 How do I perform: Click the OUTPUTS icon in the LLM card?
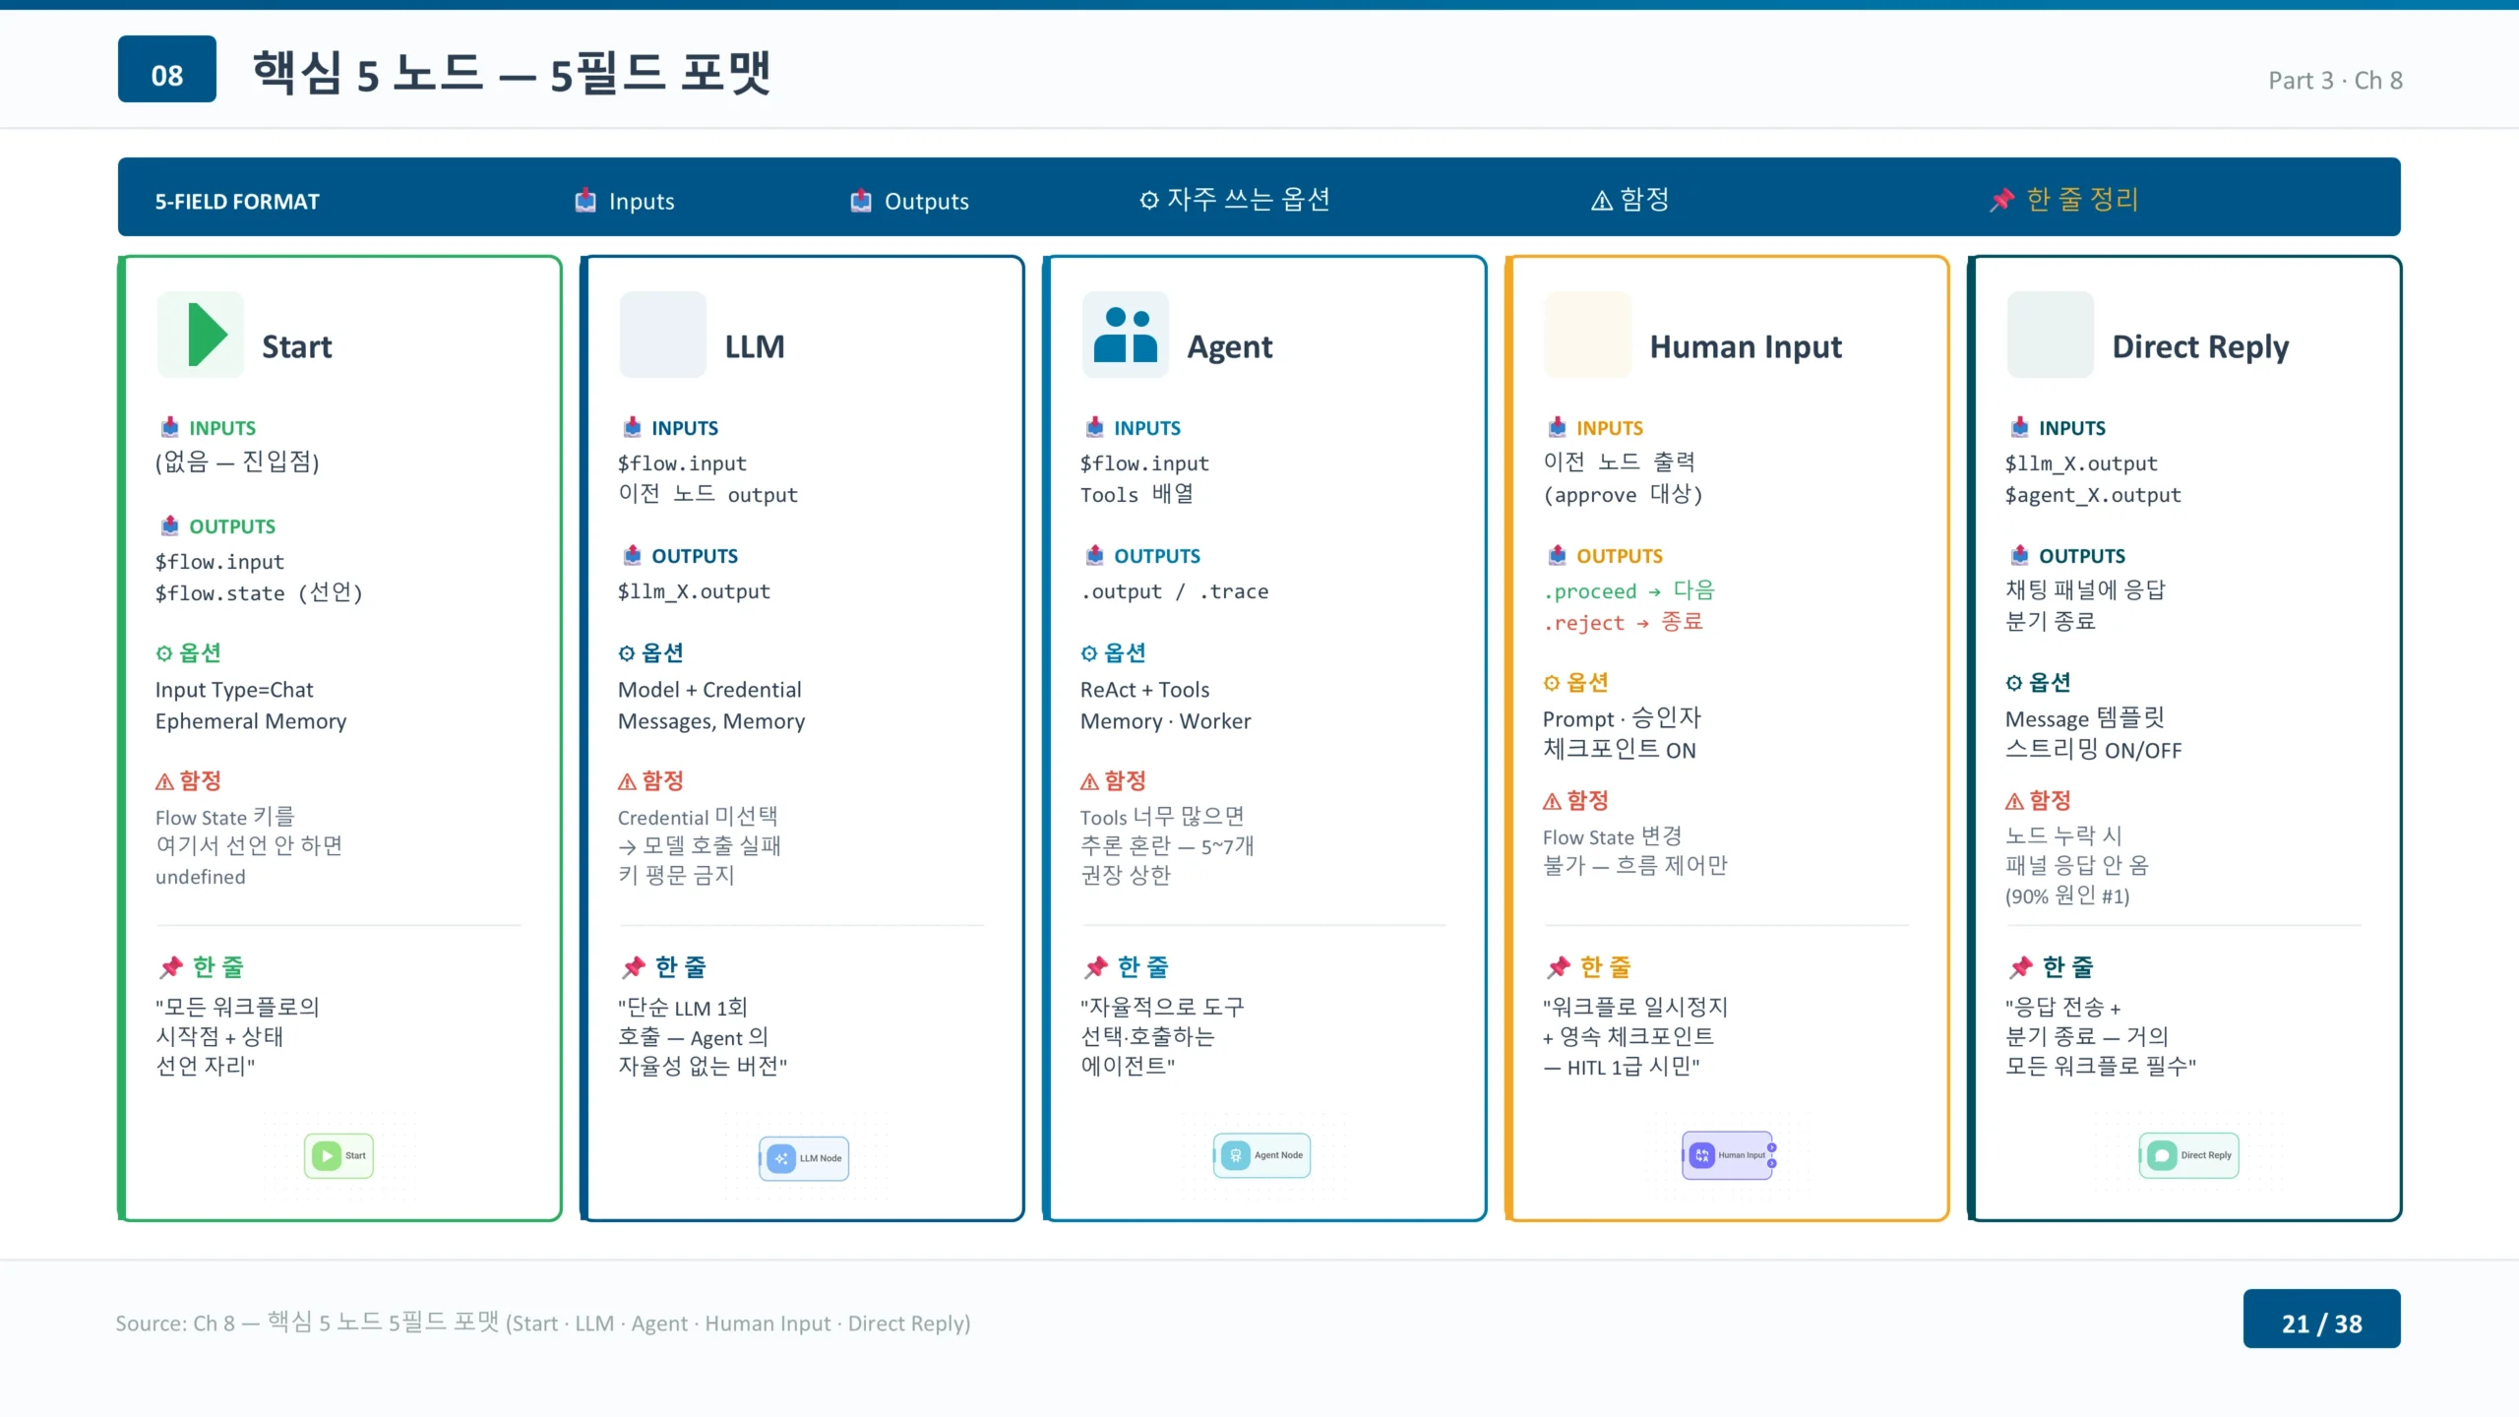633,555
